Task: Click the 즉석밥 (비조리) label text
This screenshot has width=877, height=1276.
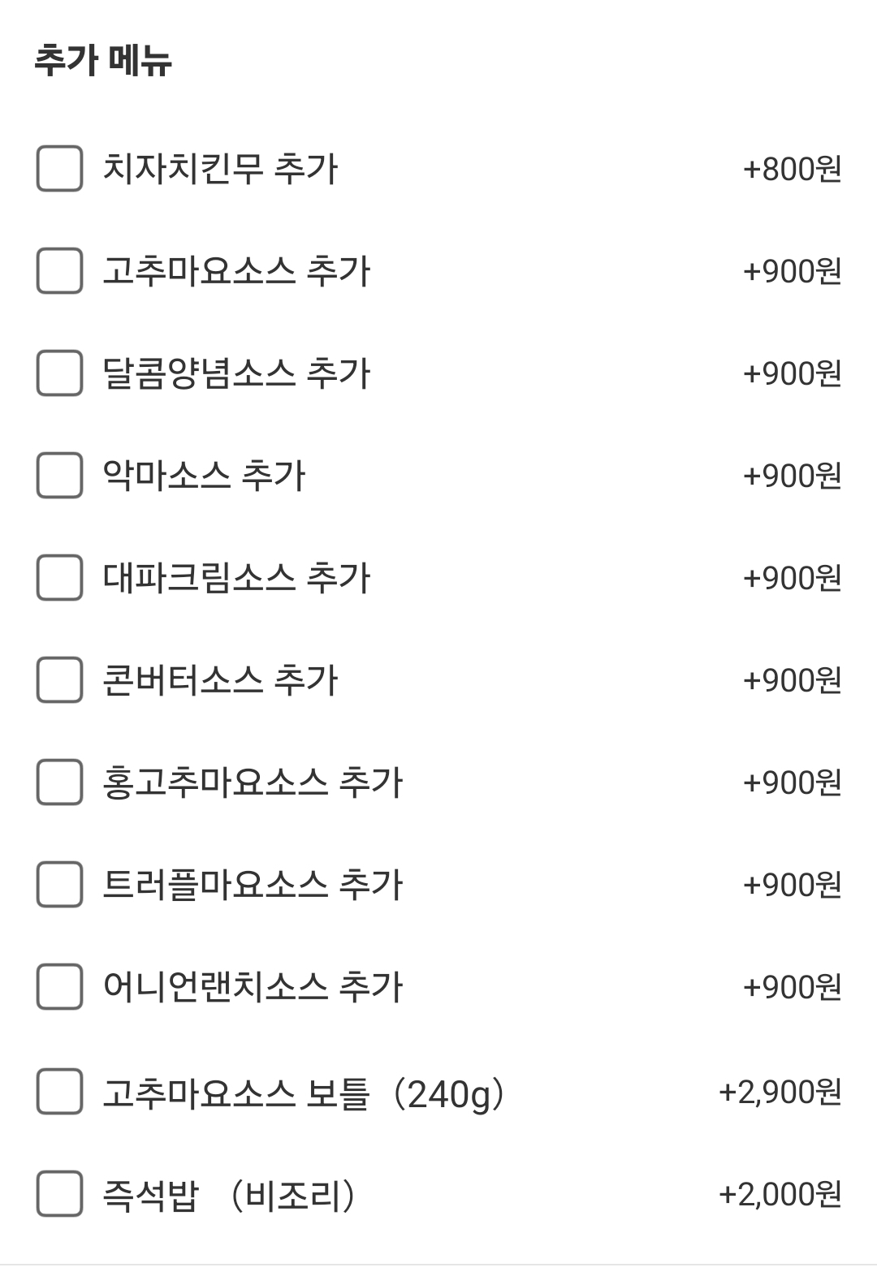Action: [x=229, y=1195]
